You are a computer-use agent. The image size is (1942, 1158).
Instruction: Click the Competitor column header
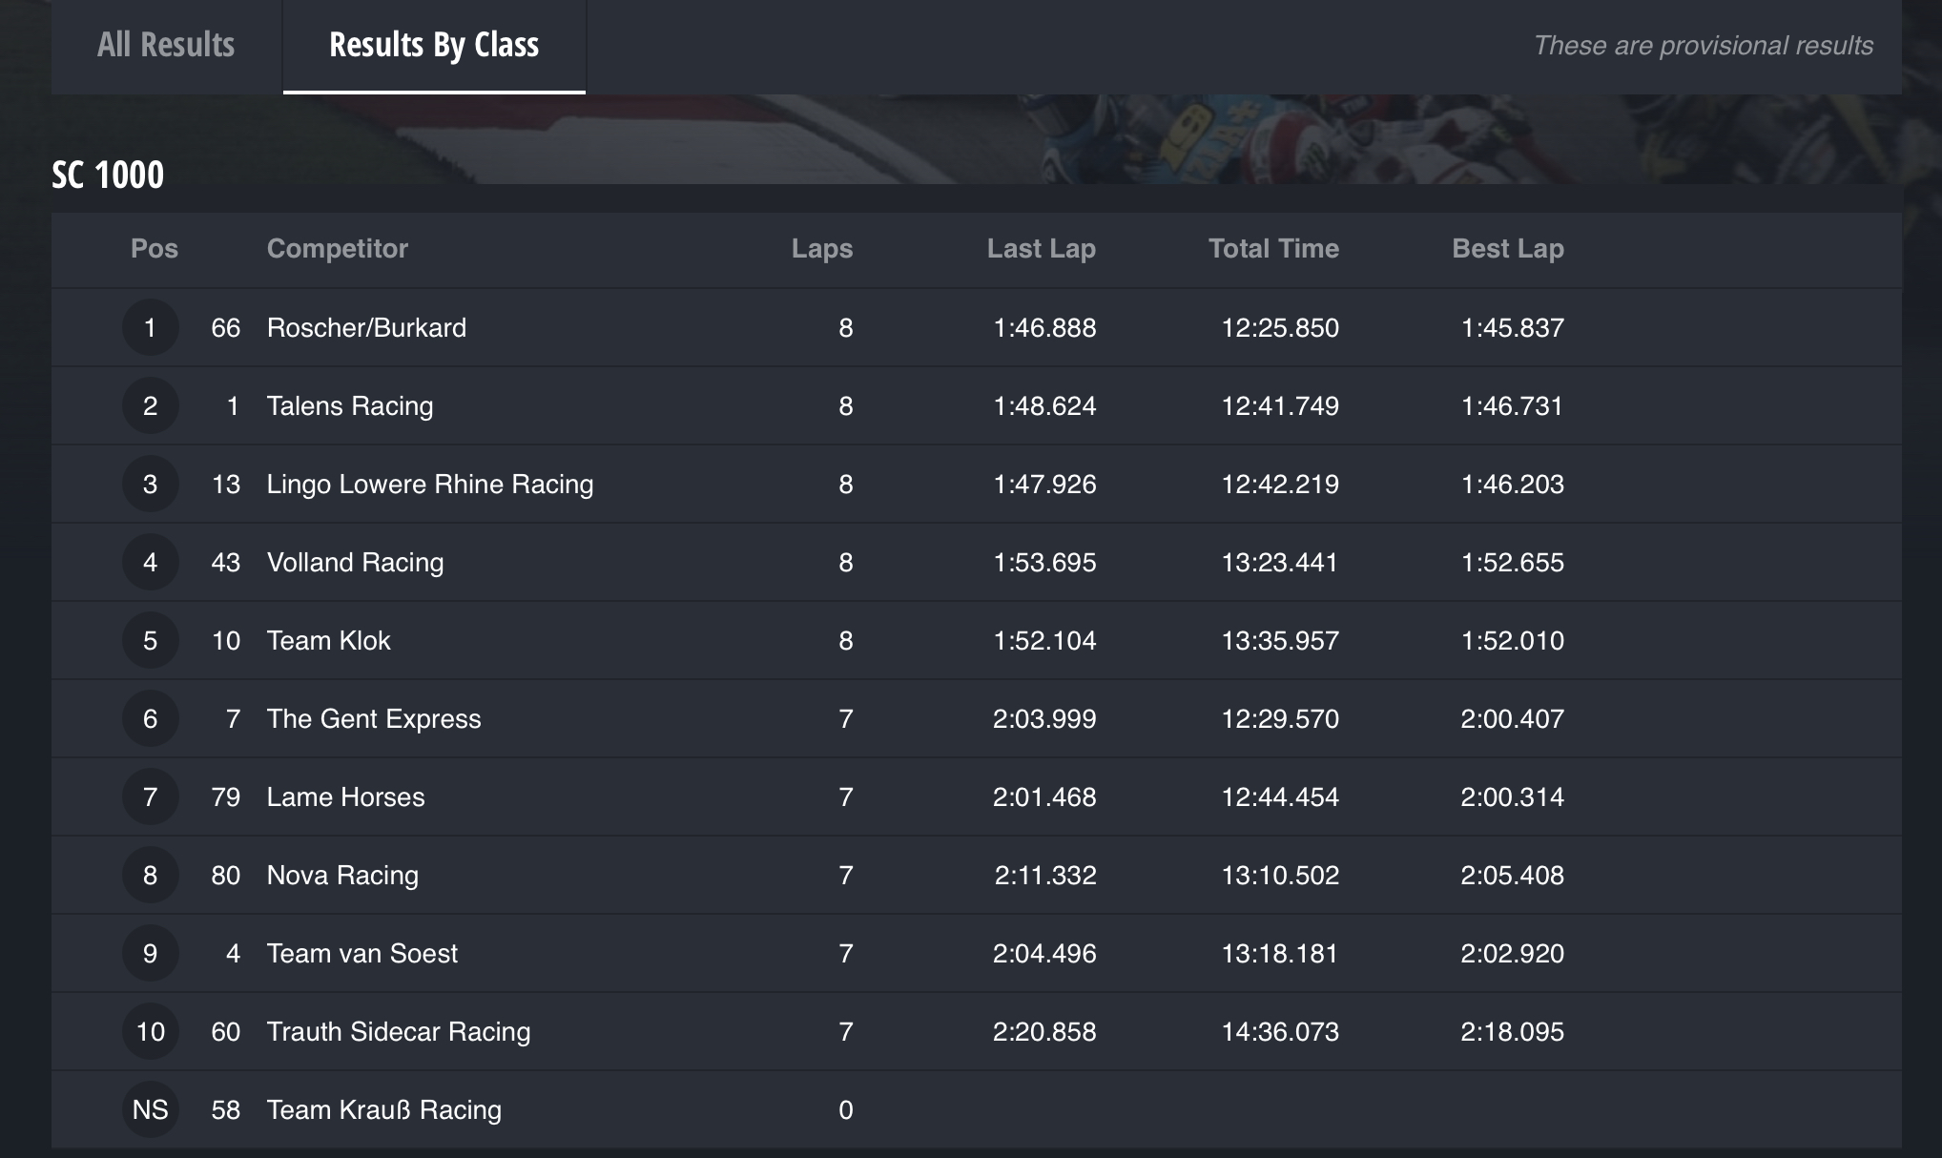tap(337, 249)
